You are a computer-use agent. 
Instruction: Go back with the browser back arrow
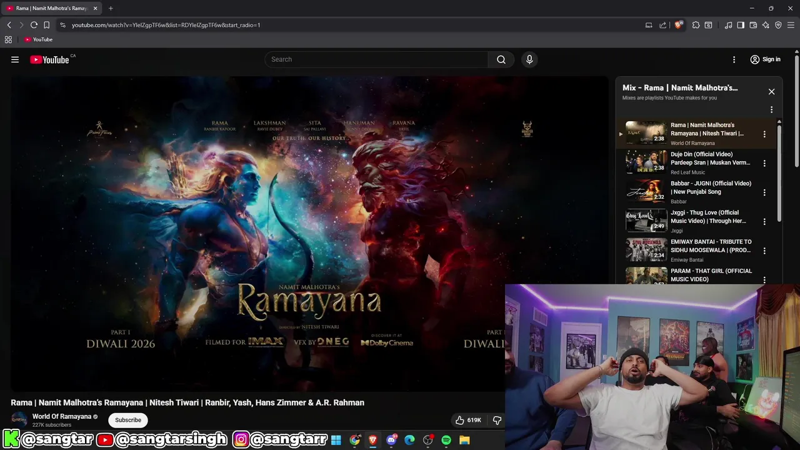coord(9,25)
